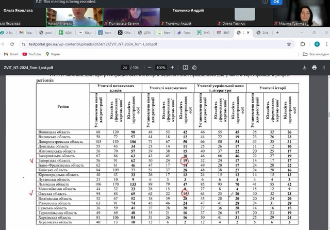The height and width of the screenshot is (230, 330).
Task: Bookmark this page with the star
Action: [x=289, y=44]
